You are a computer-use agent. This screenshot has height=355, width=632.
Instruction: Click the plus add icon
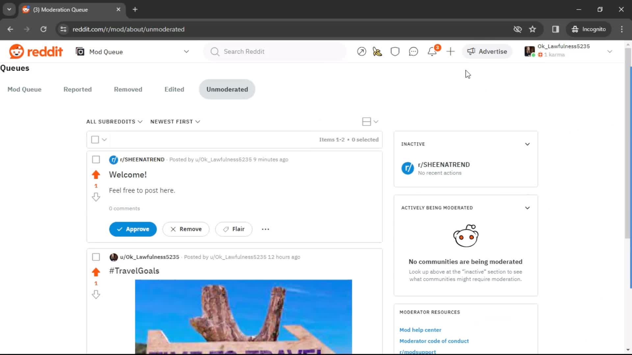(451, 52)
